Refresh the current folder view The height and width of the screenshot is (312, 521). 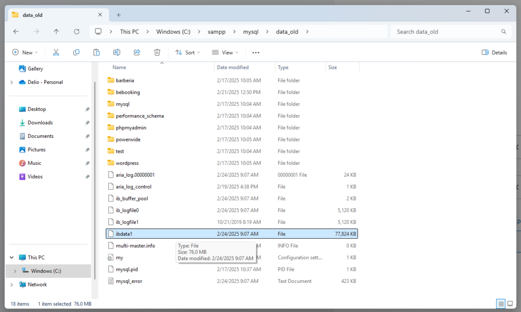pyautogui.click(x=76, y=32)
